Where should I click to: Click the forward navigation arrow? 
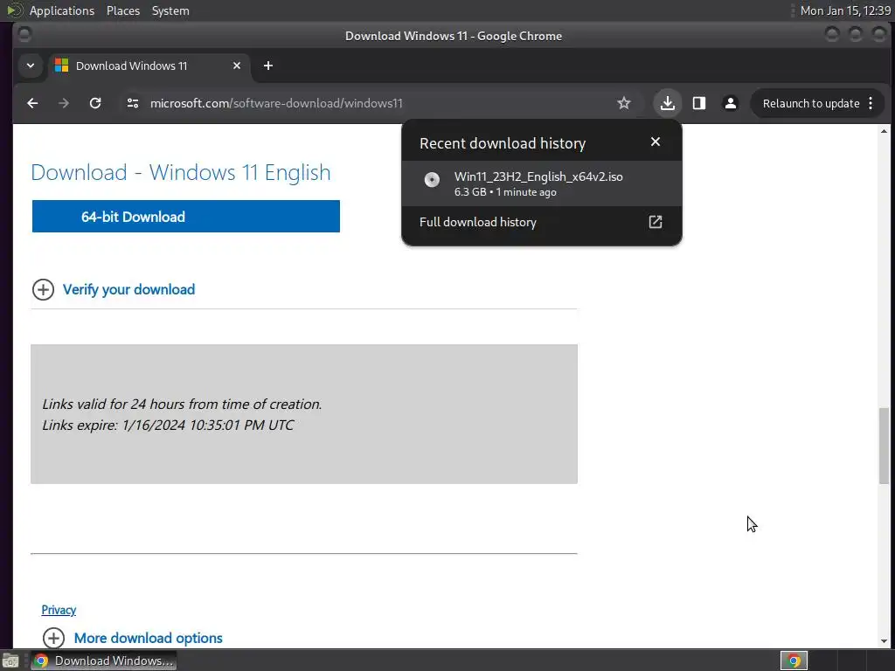64,103
